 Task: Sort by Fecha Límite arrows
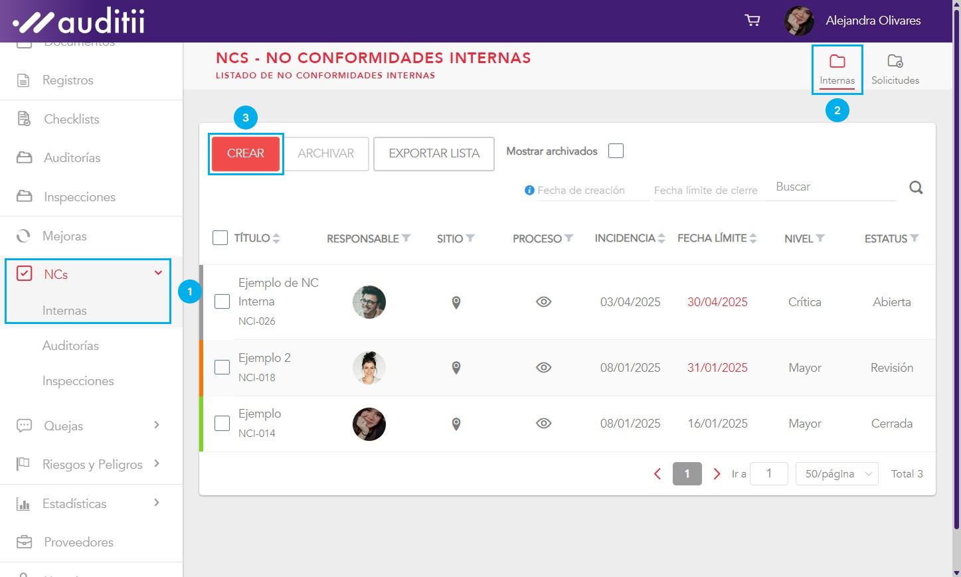coord(753,238)
